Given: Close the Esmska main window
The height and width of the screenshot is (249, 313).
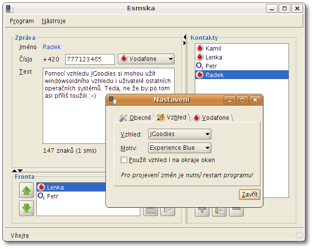Looking at the screenshot, I should point(297,8).
